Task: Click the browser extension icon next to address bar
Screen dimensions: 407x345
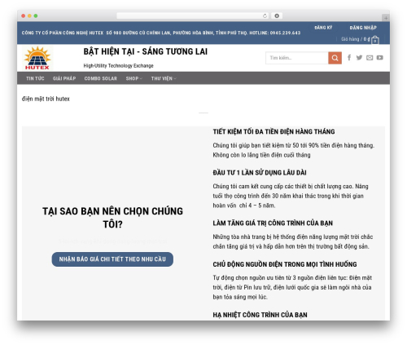Action: point(277,15)
